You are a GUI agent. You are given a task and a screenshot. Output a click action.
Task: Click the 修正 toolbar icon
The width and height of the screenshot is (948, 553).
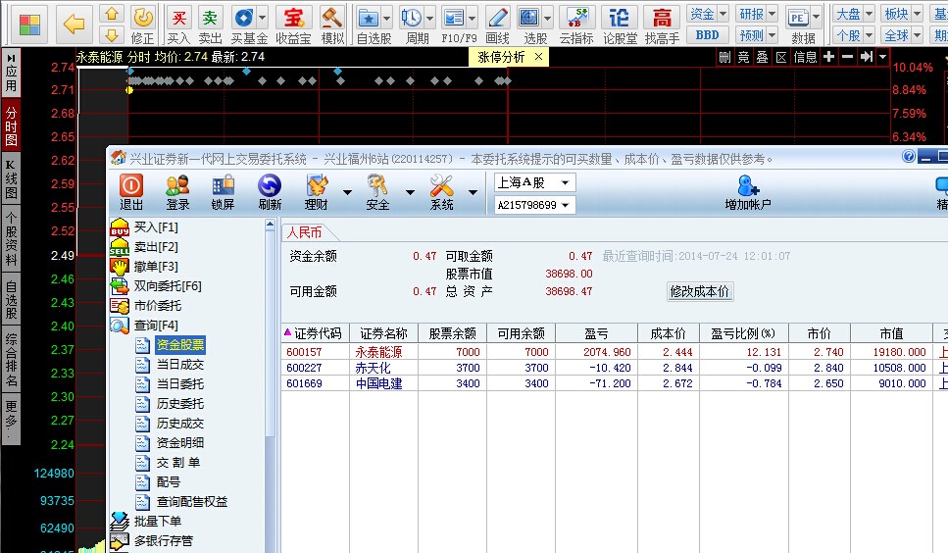(x=143, y=25)
